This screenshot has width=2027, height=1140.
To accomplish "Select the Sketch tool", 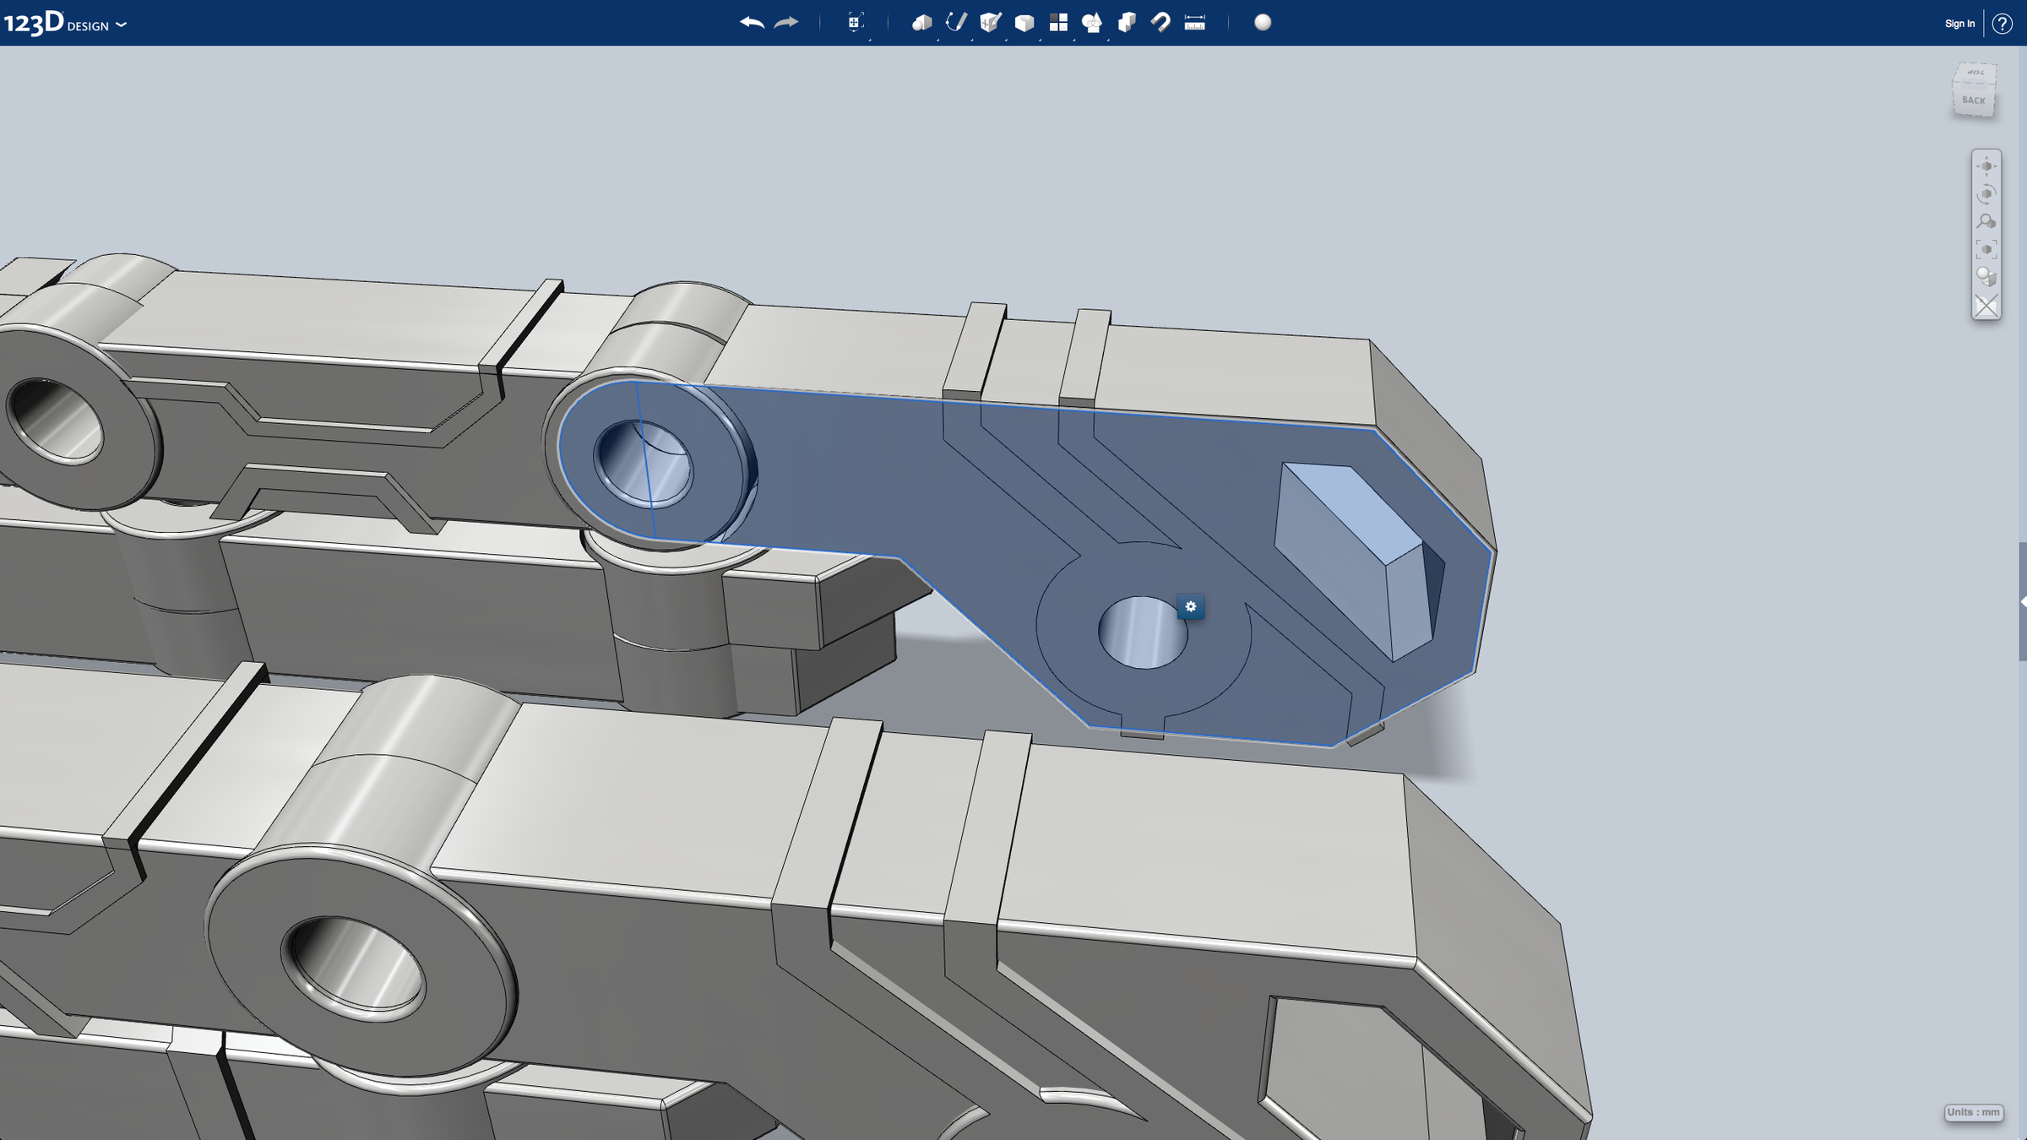I will pos(956,23).
